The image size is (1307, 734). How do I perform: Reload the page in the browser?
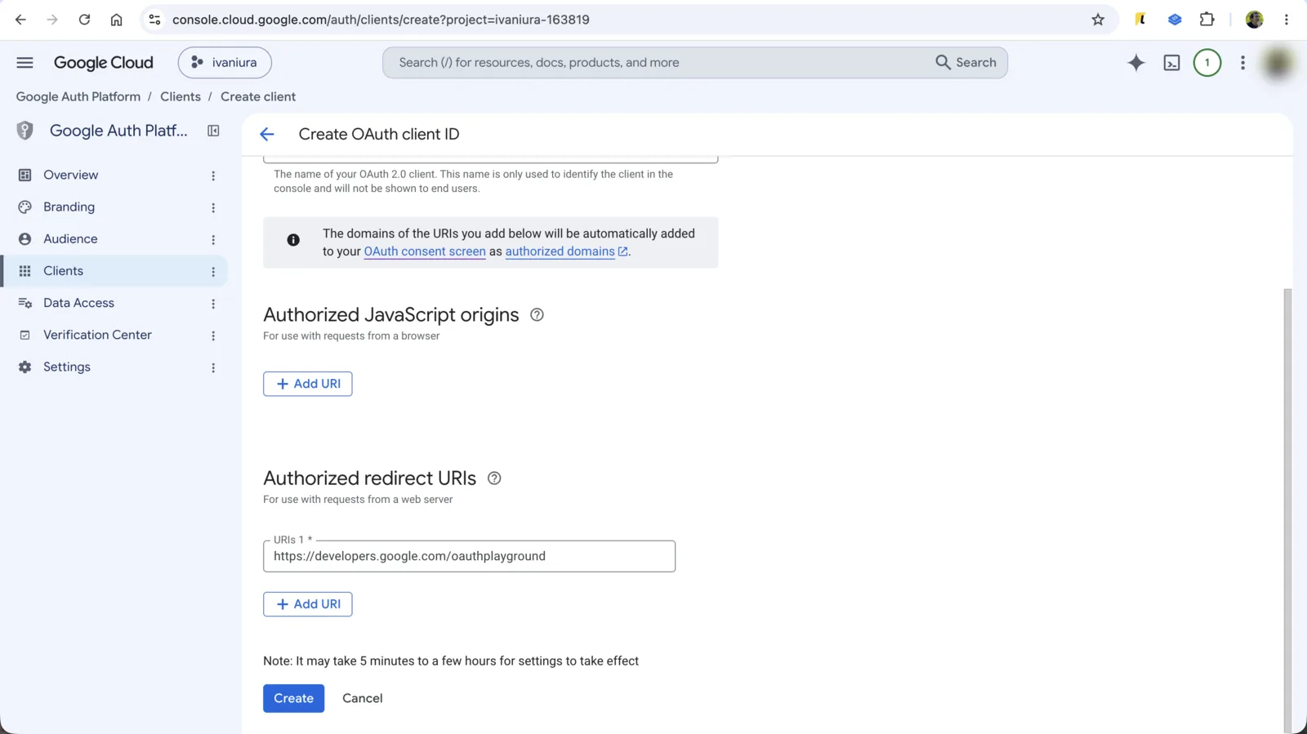pyautogui.click(x=84, y=20)
